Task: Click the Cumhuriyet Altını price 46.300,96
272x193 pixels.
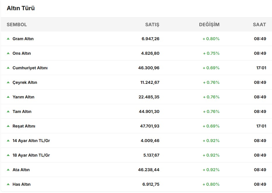Action: [149, 68]
